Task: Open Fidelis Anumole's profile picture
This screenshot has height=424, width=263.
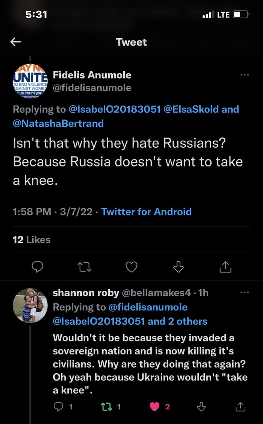Action: [x=30, y=81]
